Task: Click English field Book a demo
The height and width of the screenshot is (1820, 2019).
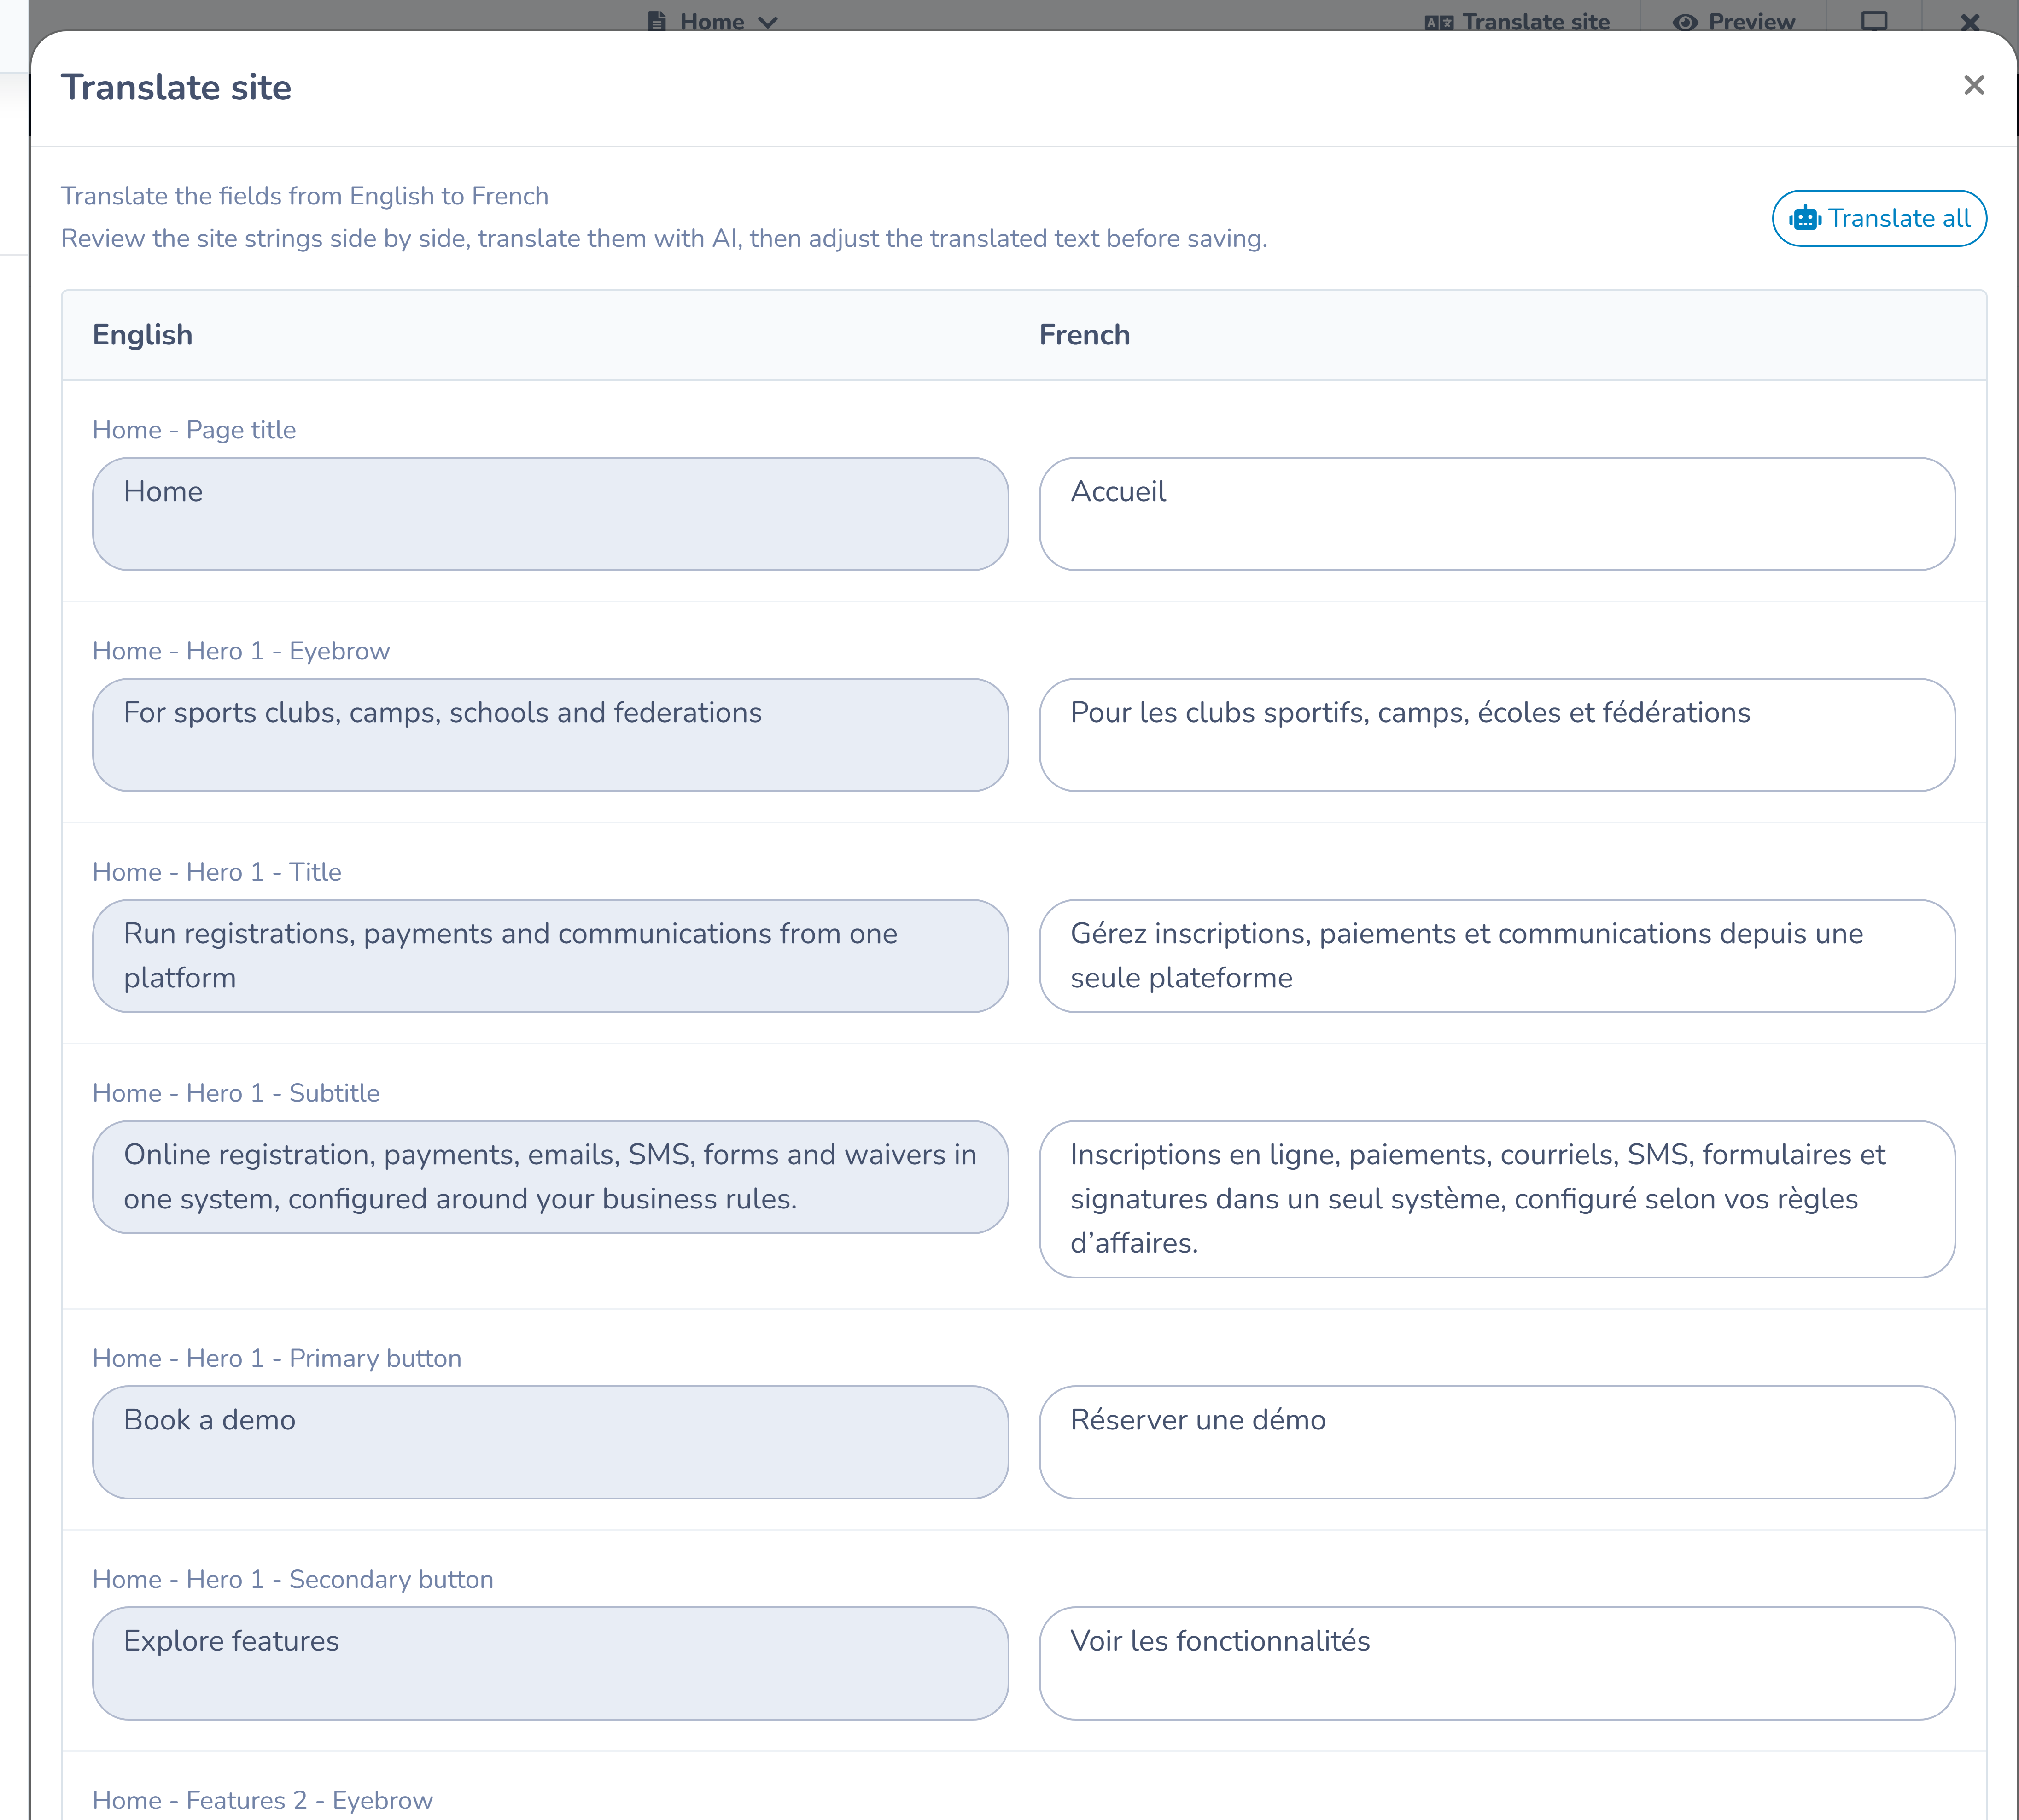Action: (550, 1442)
